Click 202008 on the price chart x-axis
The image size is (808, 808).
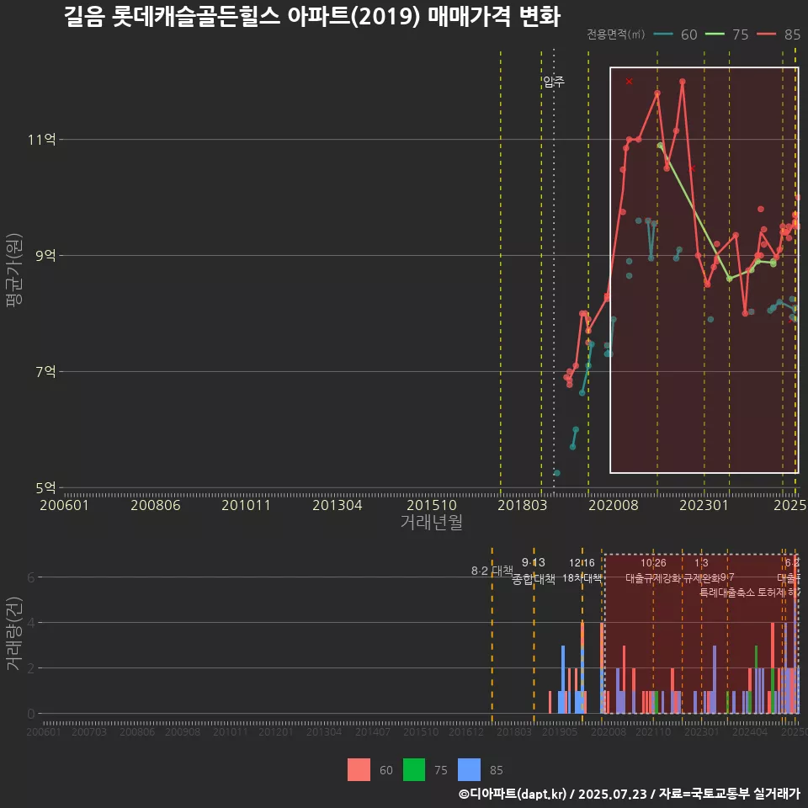[x=614, y=505]
